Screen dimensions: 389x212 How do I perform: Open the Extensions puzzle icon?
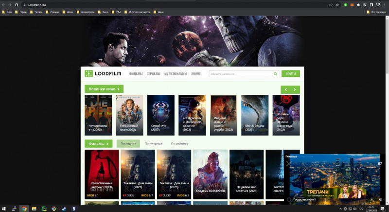point(358,5)
